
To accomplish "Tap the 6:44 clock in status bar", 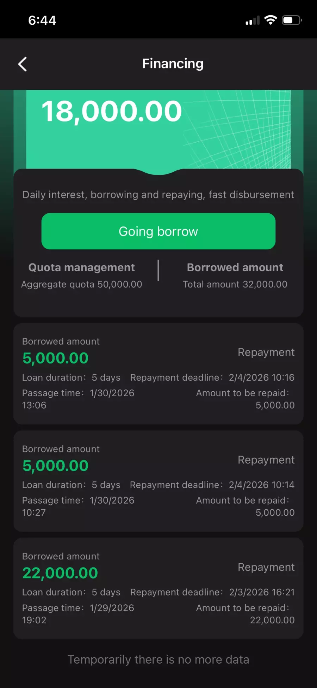I will coord(42,20).
